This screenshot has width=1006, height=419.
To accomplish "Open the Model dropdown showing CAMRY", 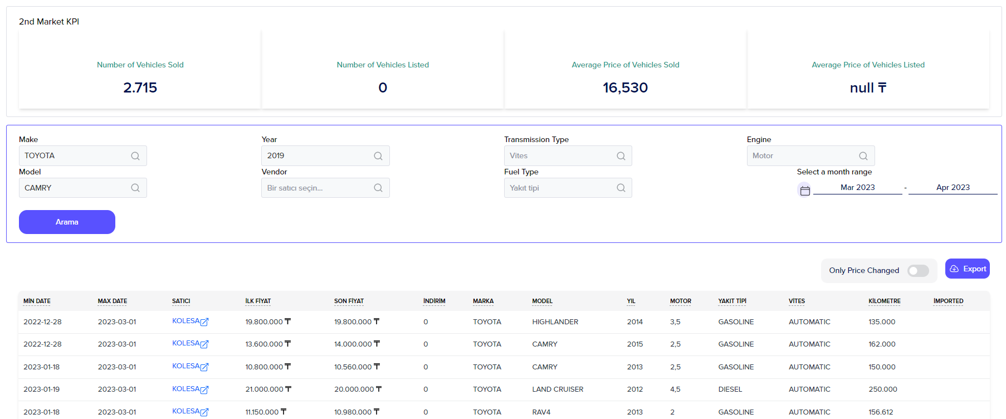I will click(83, 188).
